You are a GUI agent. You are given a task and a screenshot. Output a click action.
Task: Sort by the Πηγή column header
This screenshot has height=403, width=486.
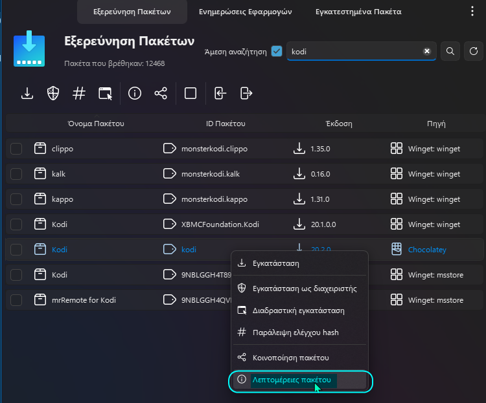[436, 124]
